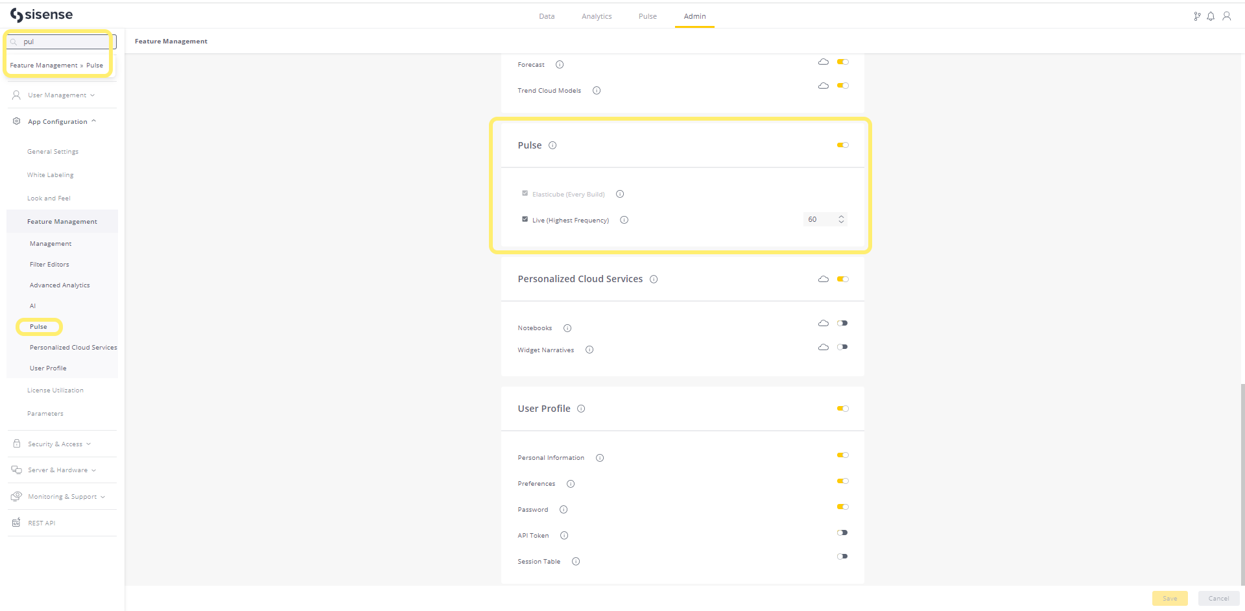The height and width of the screenshot is (611, 1245).
Task: Toggle the Forecast switch
Action: (x=842, y=62)
